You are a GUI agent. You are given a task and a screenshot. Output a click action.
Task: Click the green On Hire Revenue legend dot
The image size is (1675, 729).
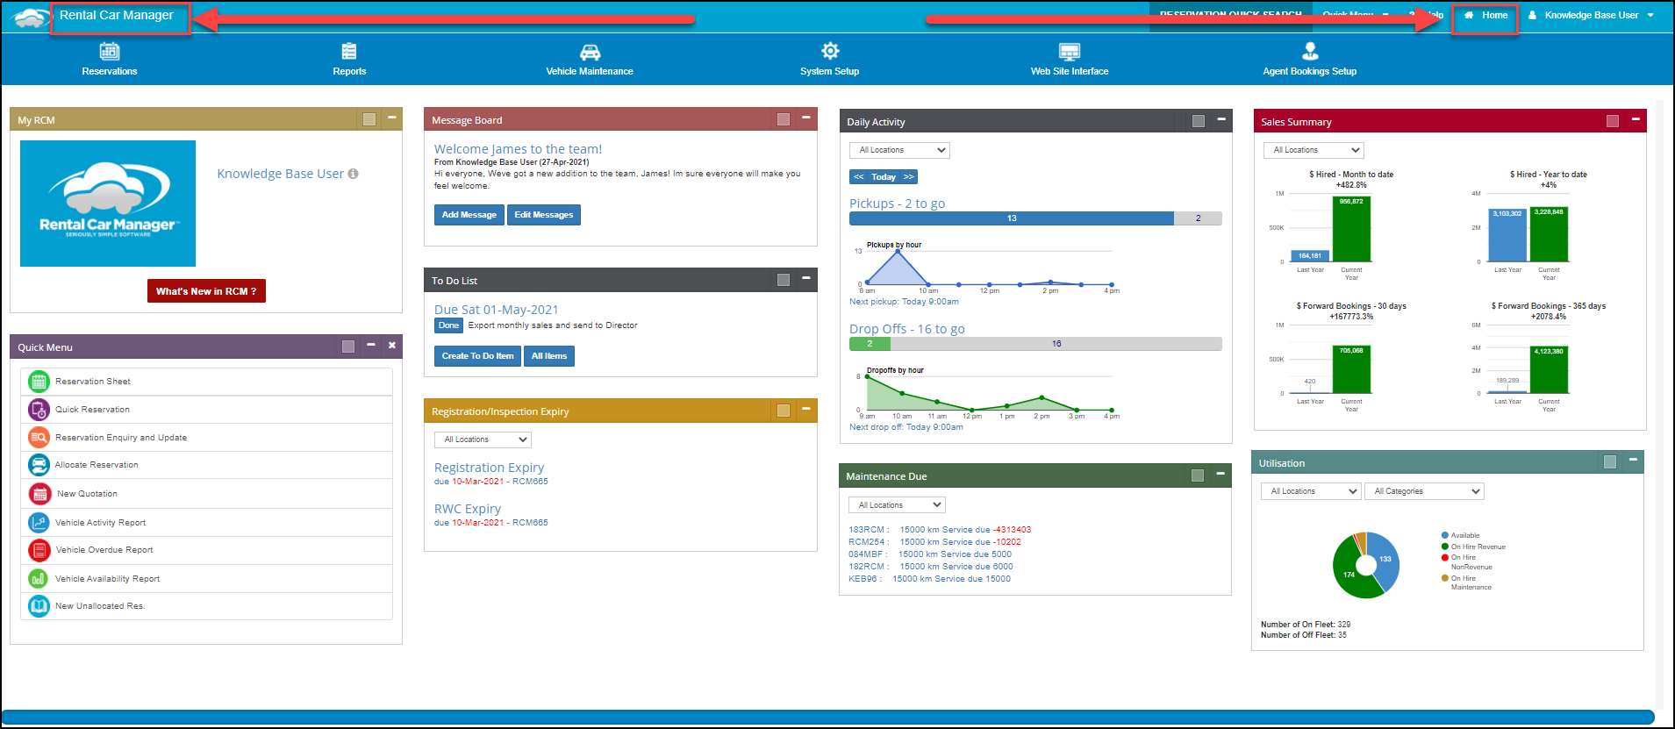tap(1444, 547)
